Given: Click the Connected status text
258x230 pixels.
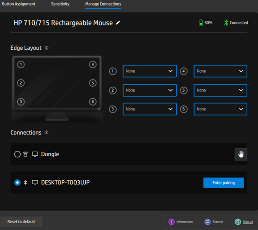Looking at the screenshot, I should [239, 23].
